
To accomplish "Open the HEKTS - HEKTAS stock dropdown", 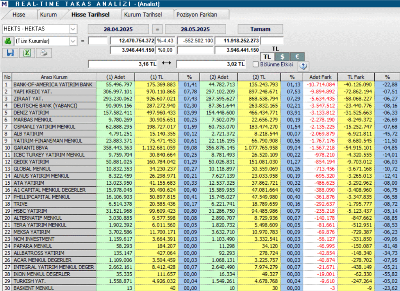I will coord(73,29).
